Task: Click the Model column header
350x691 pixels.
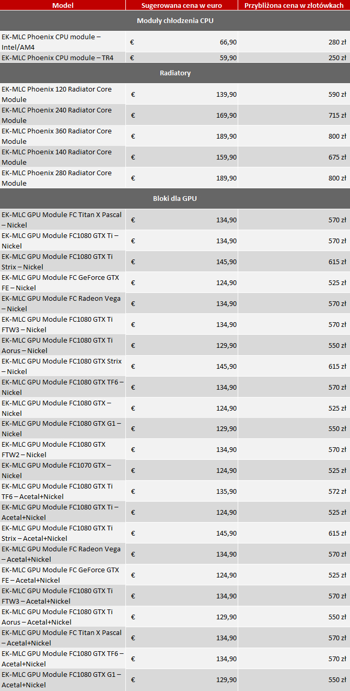Action: tap(63, 5)
